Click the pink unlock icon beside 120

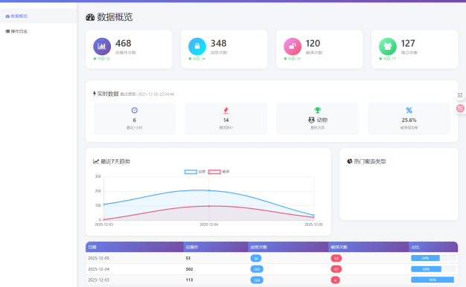pos(293,46)
